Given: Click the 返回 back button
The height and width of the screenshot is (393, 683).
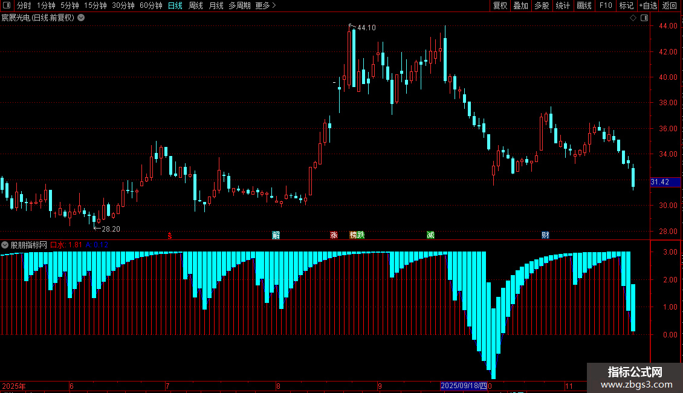Looking at the screenshot, I should [670, 5].
